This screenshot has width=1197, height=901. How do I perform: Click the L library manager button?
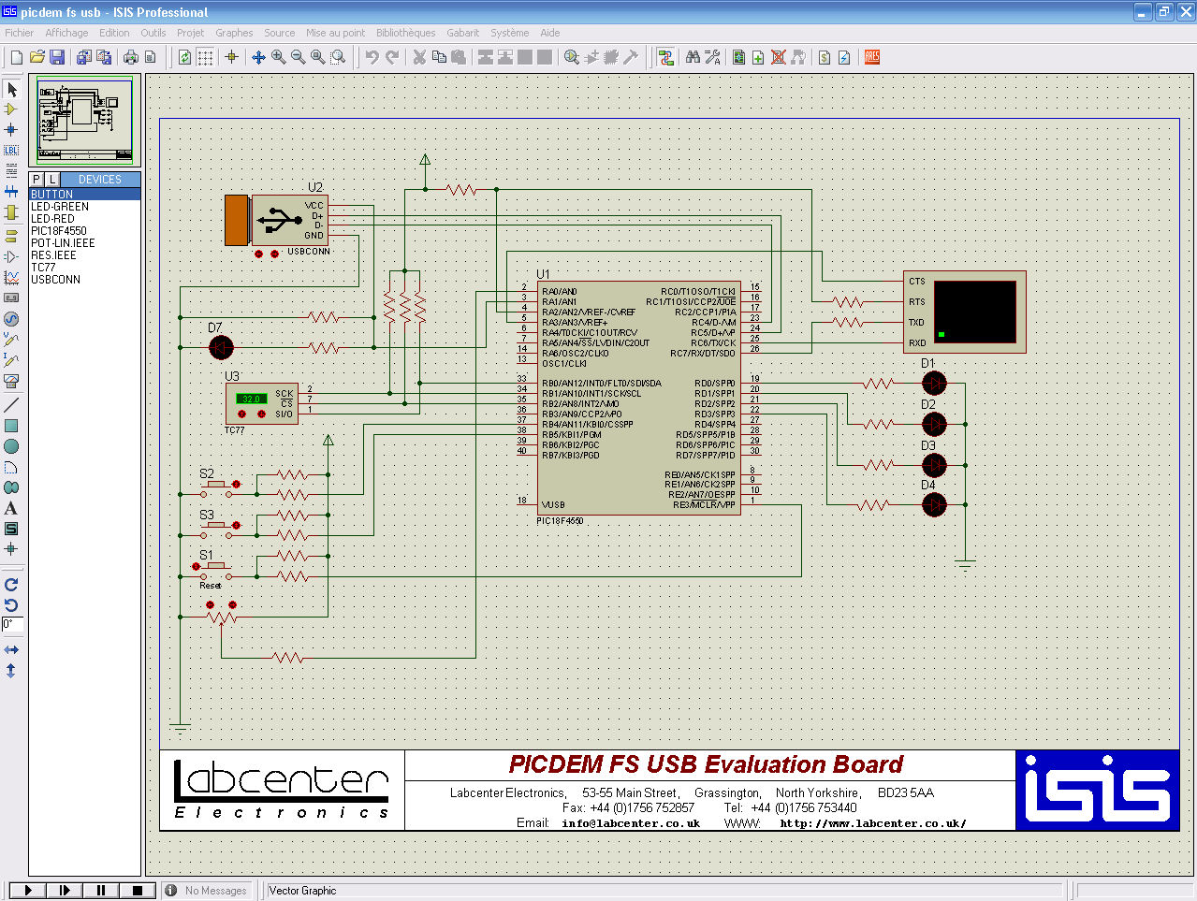[52, 179]
